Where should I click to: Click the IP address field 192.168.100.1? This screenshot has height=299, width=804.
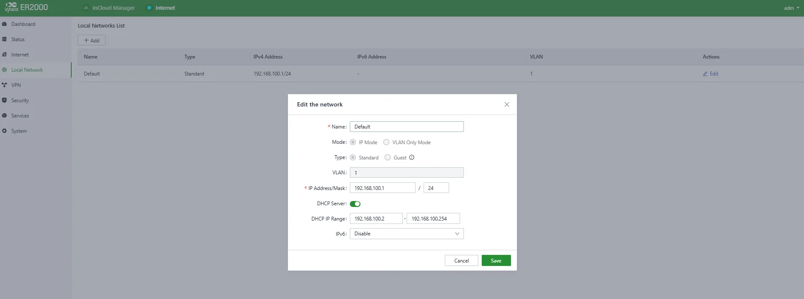coord(382,188)
